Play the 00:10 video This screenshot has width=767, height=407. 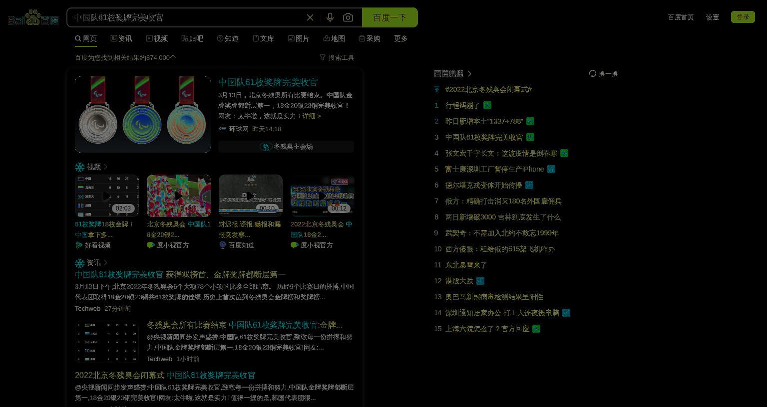[251, 196]
